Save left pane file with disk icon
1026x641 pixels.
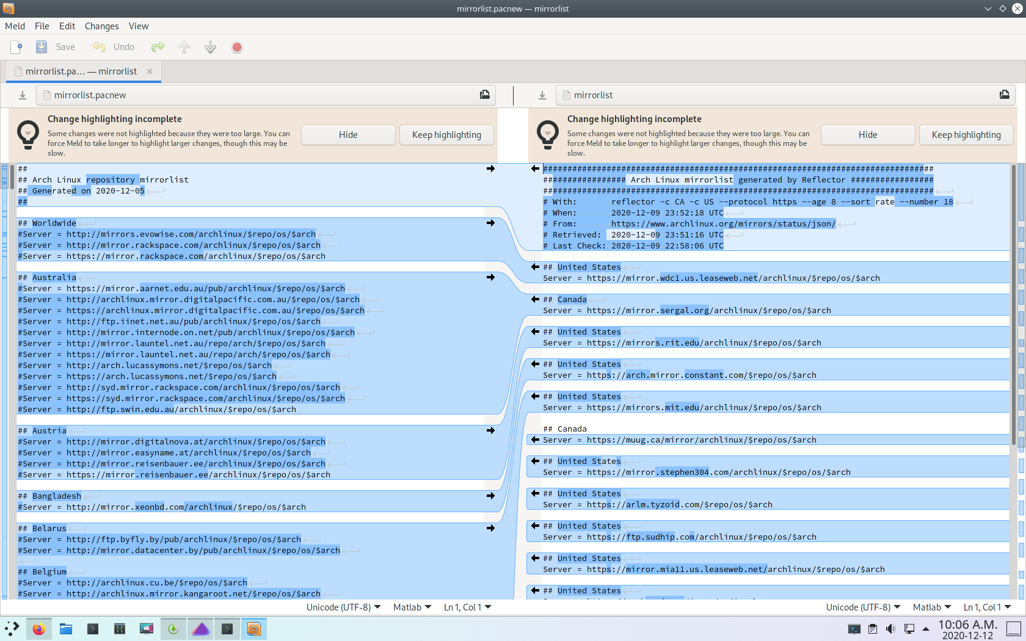tap(485, 95)
